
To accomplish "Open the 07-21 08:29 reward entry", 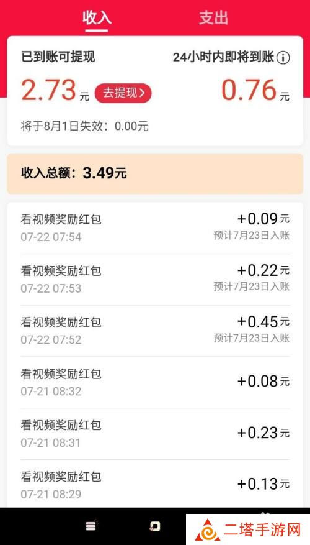I will (155, 484).
